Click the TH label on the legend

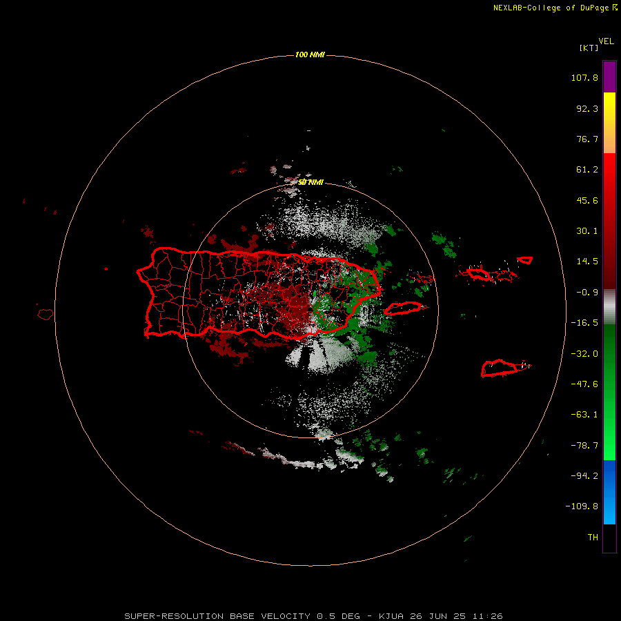pyautogui.click(x=593, y=538)
